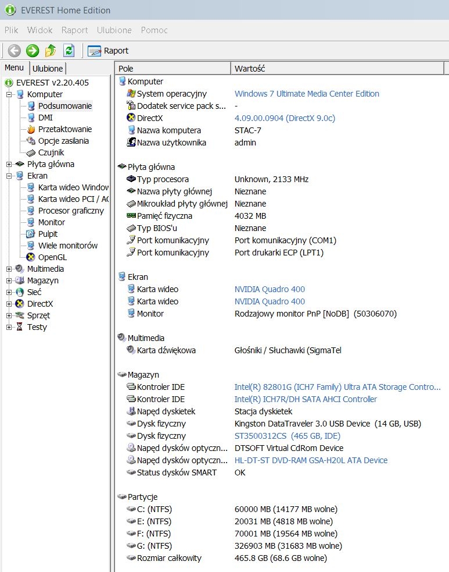Click the OpenGL tree icon
449x572 pixels.
pyautogui.click(x=31, y=258)
